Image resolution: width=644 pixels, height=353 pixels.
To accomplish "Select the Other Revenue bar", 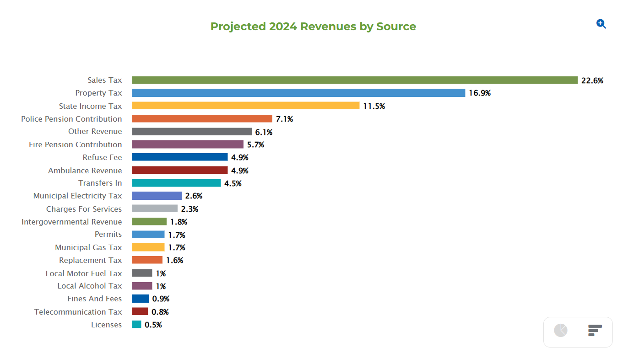I will tap(192, 132).
